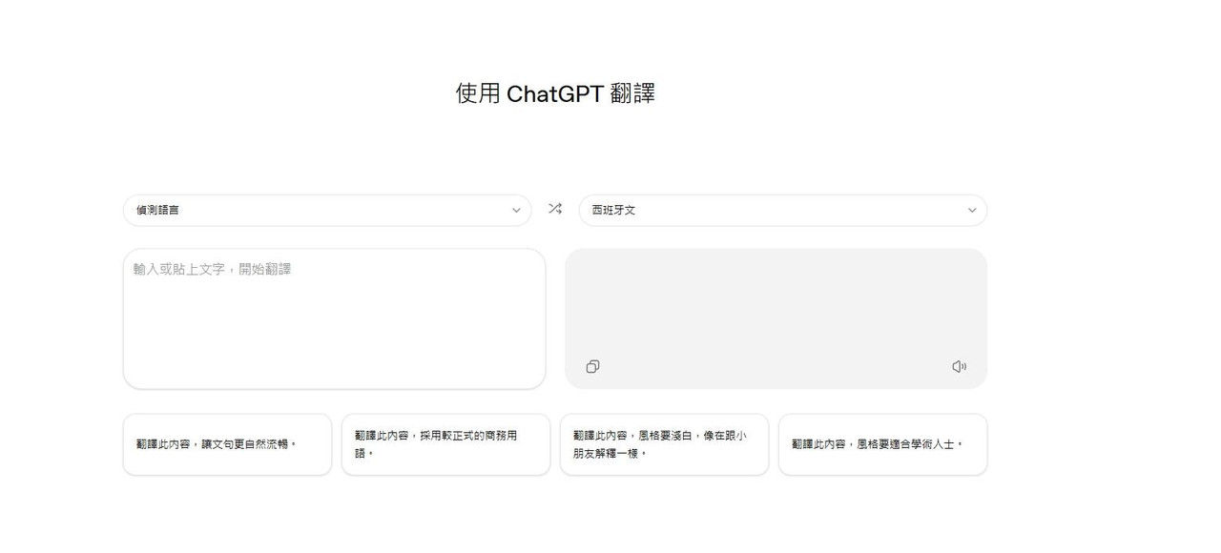Choose suggestion 像在跟小朋友解釋一樣

click(664, 444)
